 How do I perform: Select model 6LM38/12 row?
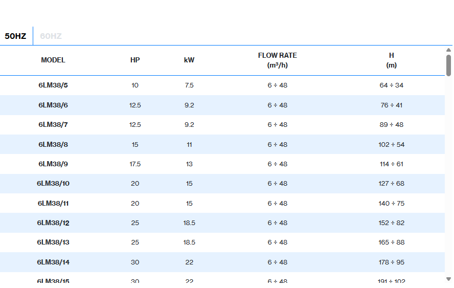53,223
